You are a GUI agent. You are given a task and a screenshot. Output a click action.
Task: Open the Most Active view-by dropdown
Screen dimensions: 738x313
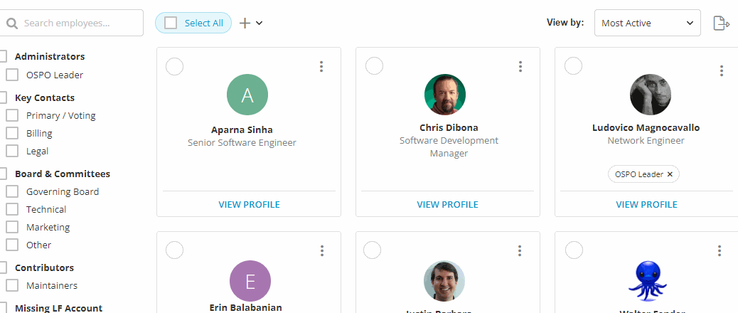pos(647,23)
